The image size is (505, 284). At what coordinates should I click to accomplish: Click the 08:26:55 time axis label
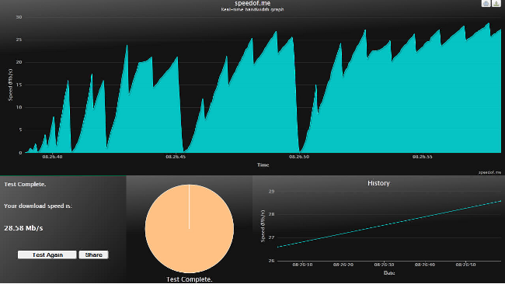coord(422,157)
